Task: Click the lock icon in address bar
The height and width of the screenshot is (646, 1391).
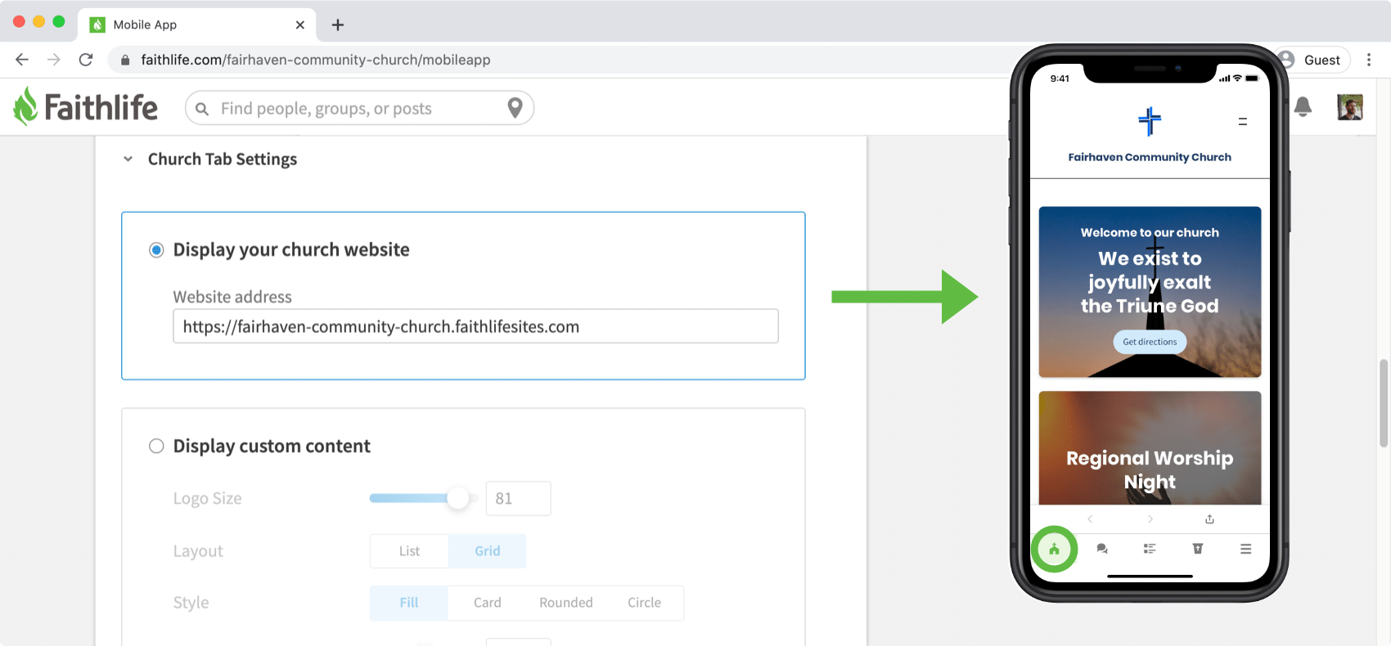Action: pos(125,60)
